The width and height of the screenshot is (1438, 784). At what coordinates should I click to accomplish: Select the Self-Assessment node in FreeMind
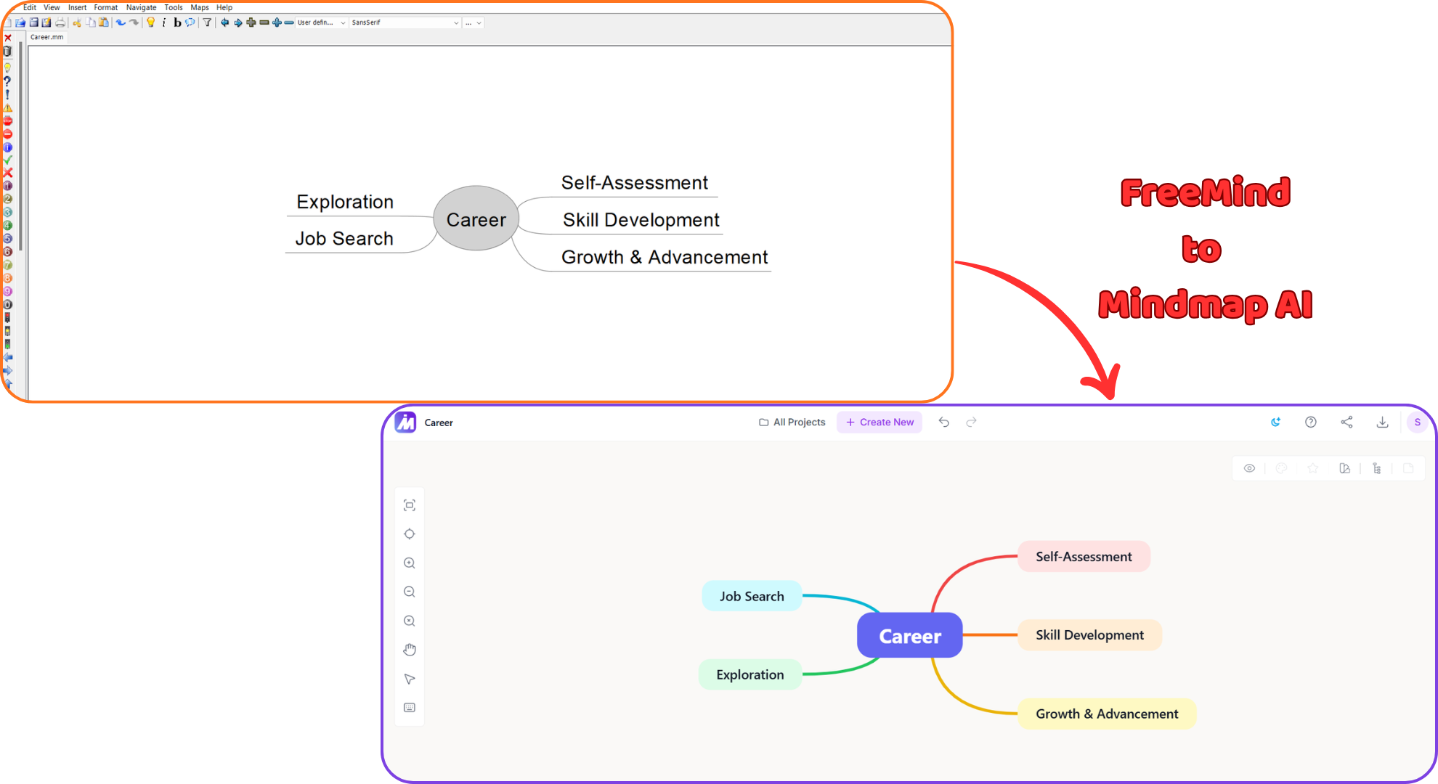pyautogui.click(x=635, y=183)
